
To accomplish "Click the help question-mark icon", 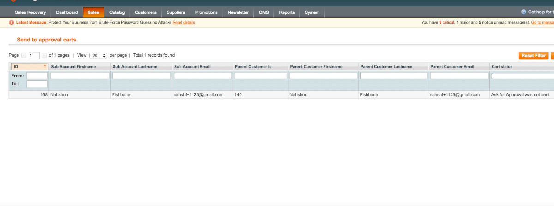I will 524,12.
